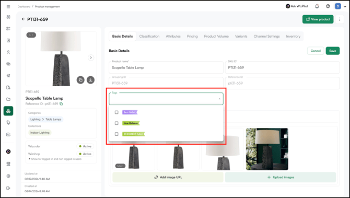Switch to the Pricing tab
The image size is (350, 198).
coord(192,36)
